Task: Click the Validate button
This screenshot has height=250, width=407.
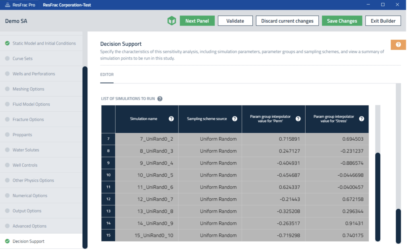Action: pyautogui.click(x=235, y=21)
